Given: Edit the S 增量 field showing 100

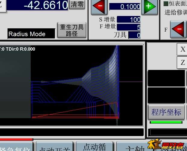Looking at the screenshot, I should (x=129, y=20).
